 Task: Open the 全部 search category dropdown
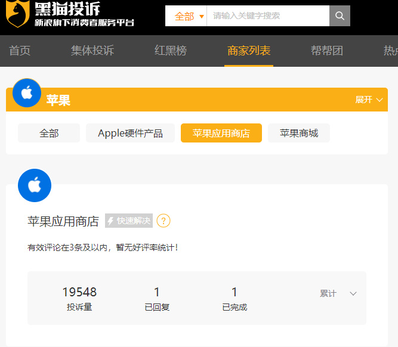click(186, 16)
